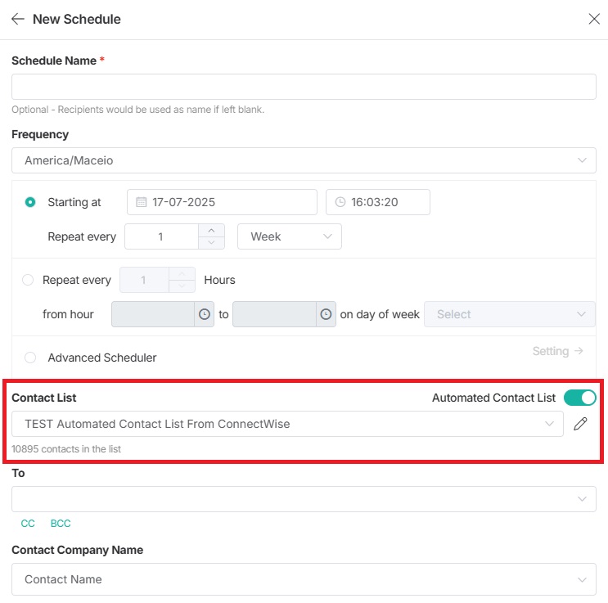Expand the Contact List dropdown
This screenshot has height=603, width=608.
287,424
